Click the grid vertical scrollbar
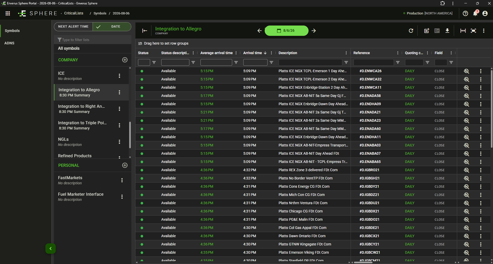The height and width of the screenshot is (264, 493). (x=492, y=108)
